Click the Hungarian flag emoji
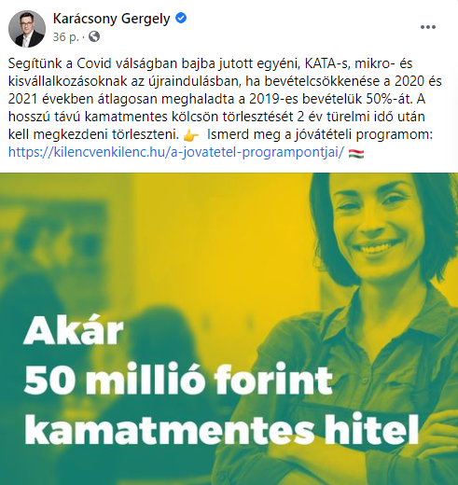The width and height of the screenshot is (458, 485). [x=356, y=153]
